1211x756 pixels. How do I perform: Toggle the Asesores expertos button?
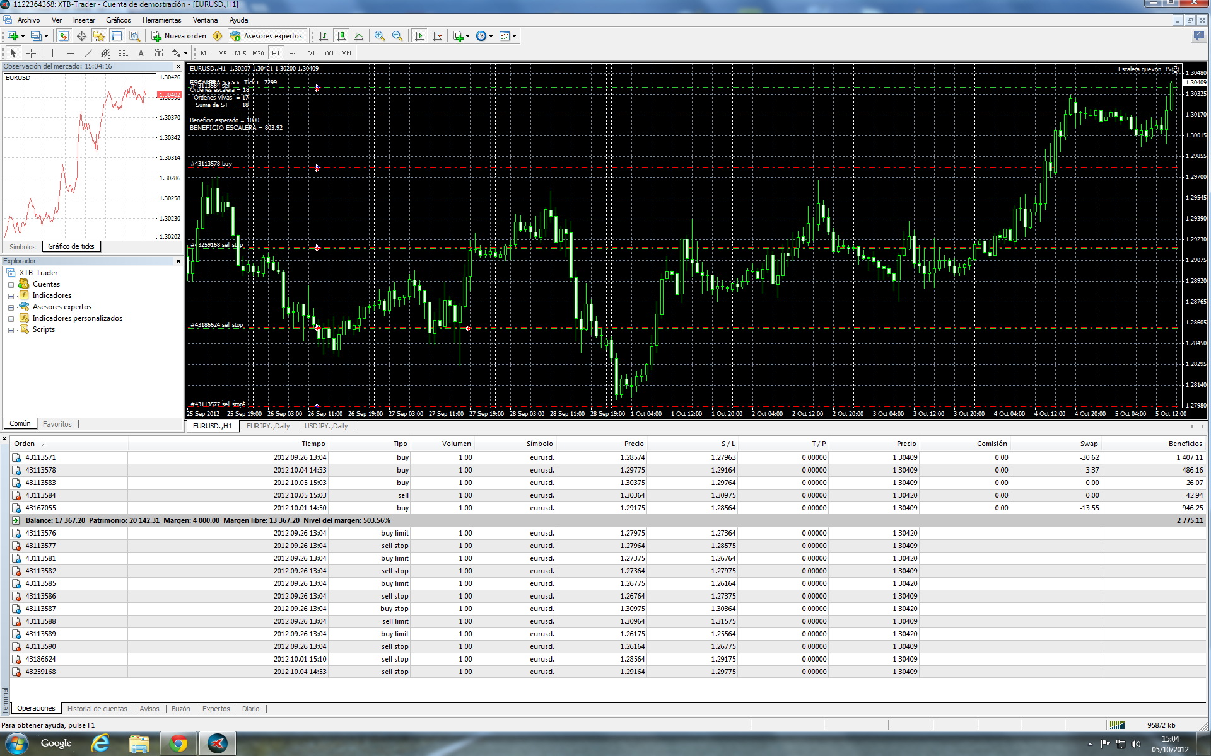coord(267,36)
